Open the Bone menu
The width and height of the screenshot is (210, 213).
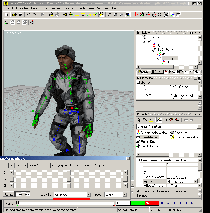44,8
